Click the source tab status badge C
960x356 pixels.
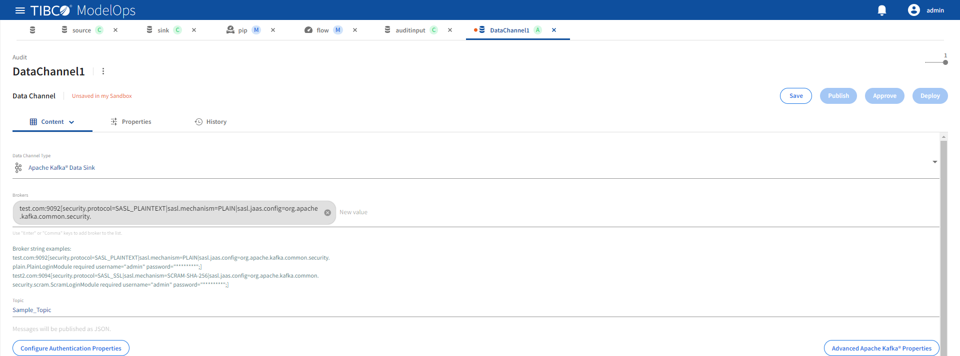tap(99, 30)
